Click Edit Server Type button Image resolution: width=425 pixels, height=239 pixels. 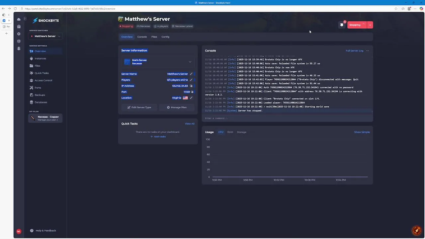click(x=139, y=108)
